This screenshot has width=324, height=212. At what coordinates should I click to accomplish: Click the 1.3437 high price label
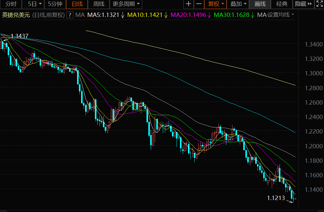(19, 36)
